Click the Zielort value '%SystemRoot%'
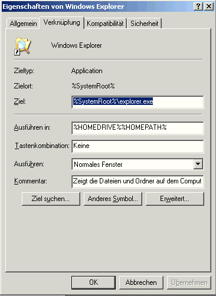Screen dimensions: 216x296 (x=93, y=86)
